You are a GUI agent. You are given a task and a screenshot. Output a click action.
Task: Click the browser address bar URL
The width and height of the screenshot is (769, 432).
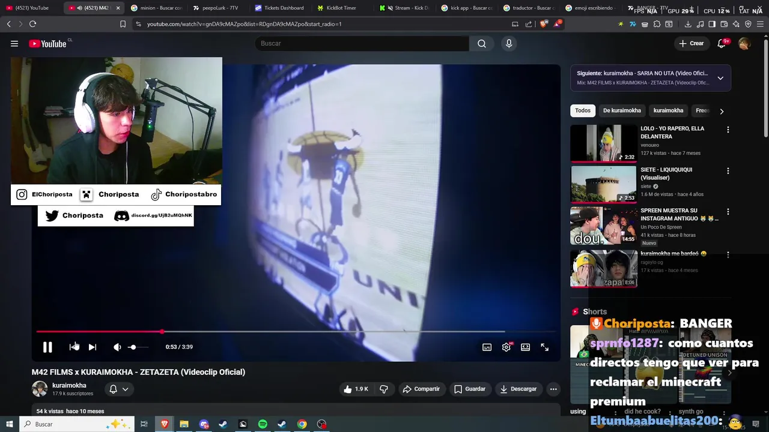[245, 24]
